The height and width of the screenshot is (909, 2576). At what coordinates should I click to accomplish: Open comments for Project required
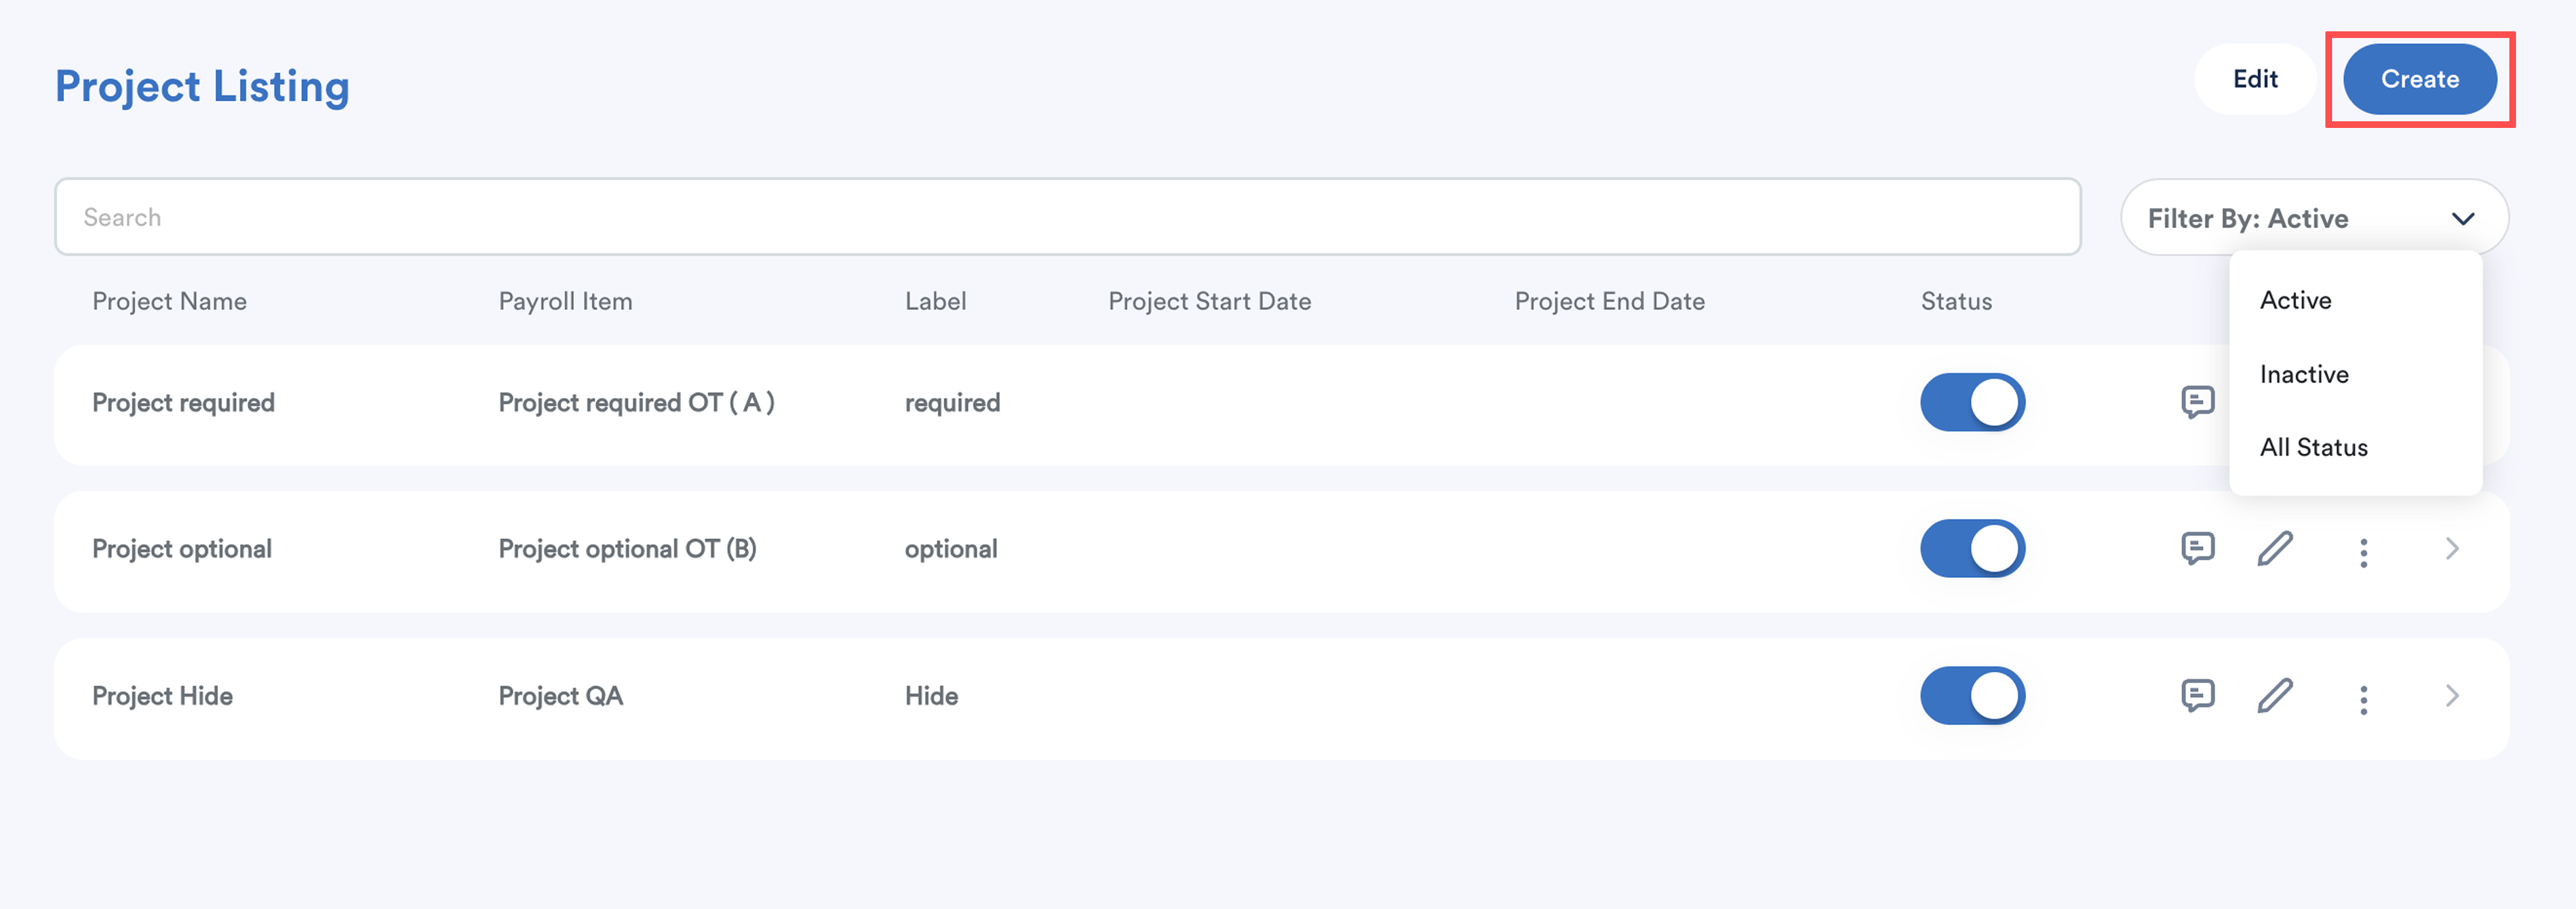pos(2197,402)
